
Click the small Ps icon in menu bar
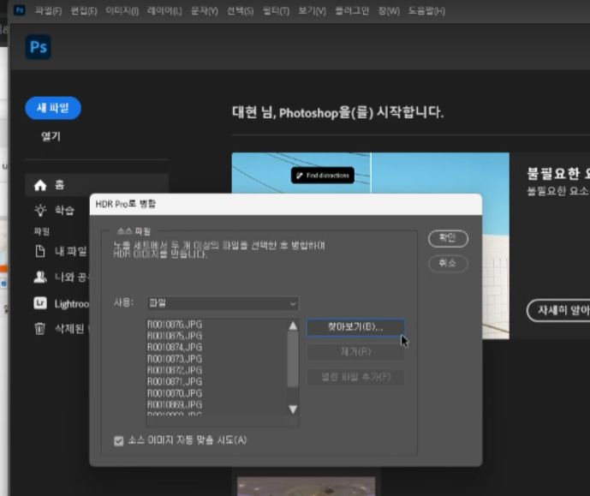pyautogui.click(x=20, y=10)
